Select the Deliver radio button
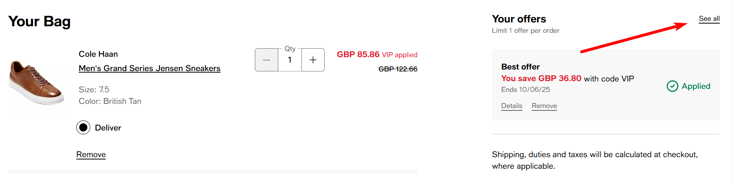 83,127
